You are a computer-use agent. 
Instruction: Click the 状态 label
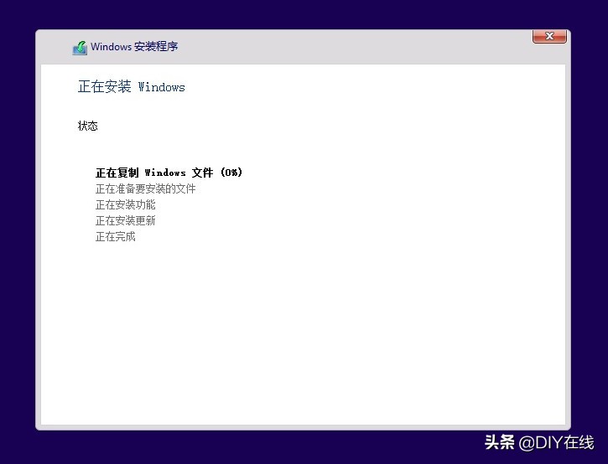click(x=87, y=126)
